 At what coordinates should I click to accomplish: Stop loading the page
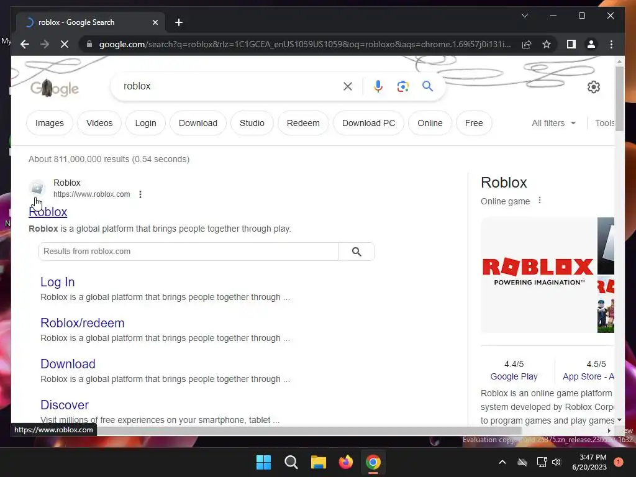(65, 44)
